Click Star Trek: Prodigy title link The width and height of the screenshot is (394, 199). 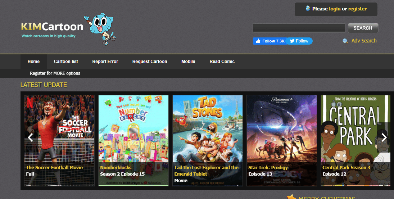tap(268, 168)
